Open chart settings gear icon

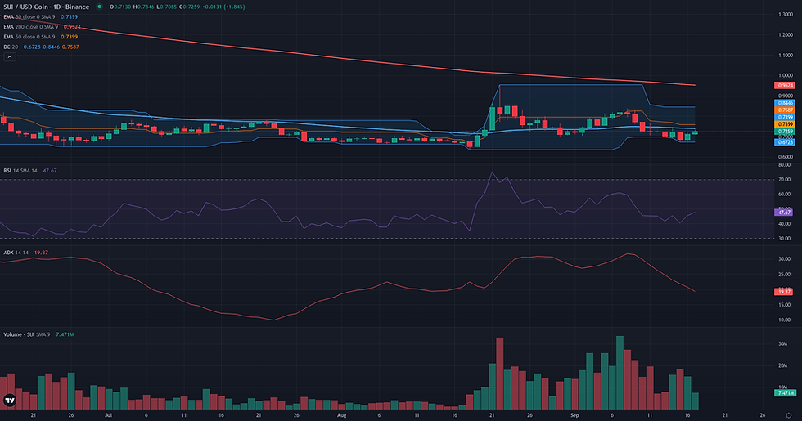click(788, 416)
